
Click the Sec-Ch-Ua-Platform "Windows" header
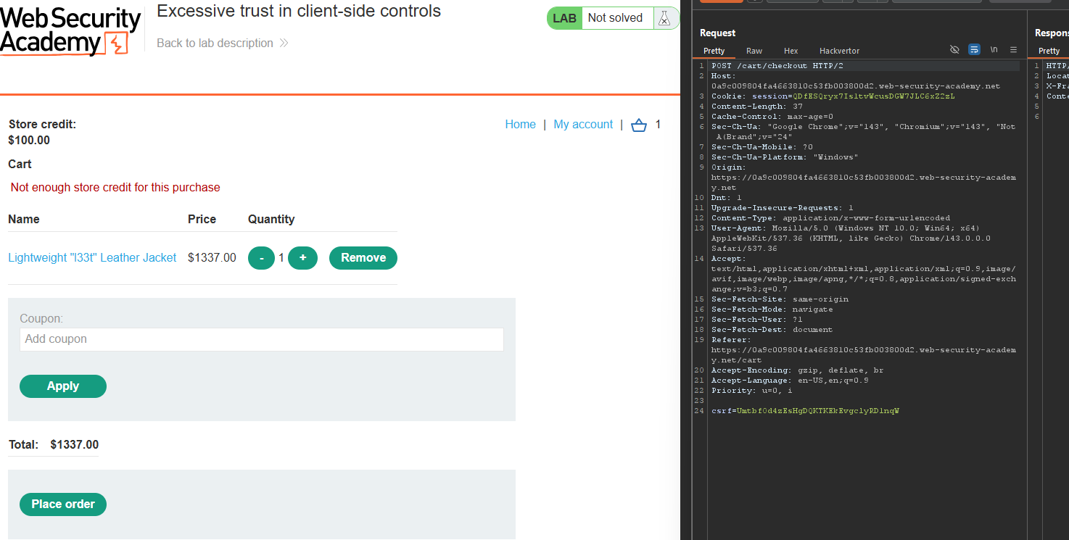pos(785,157)
